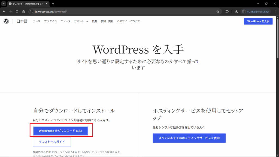Go back using the browser back arrow
279x157 pixels.
pos(4,11)
